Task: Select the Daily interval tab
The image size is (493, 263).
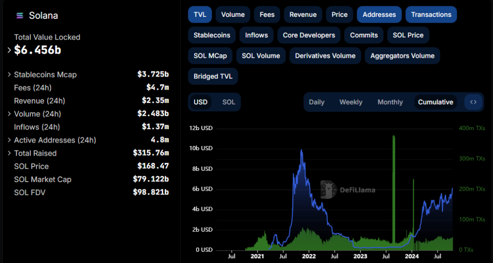Action: (x=317, y=102)
